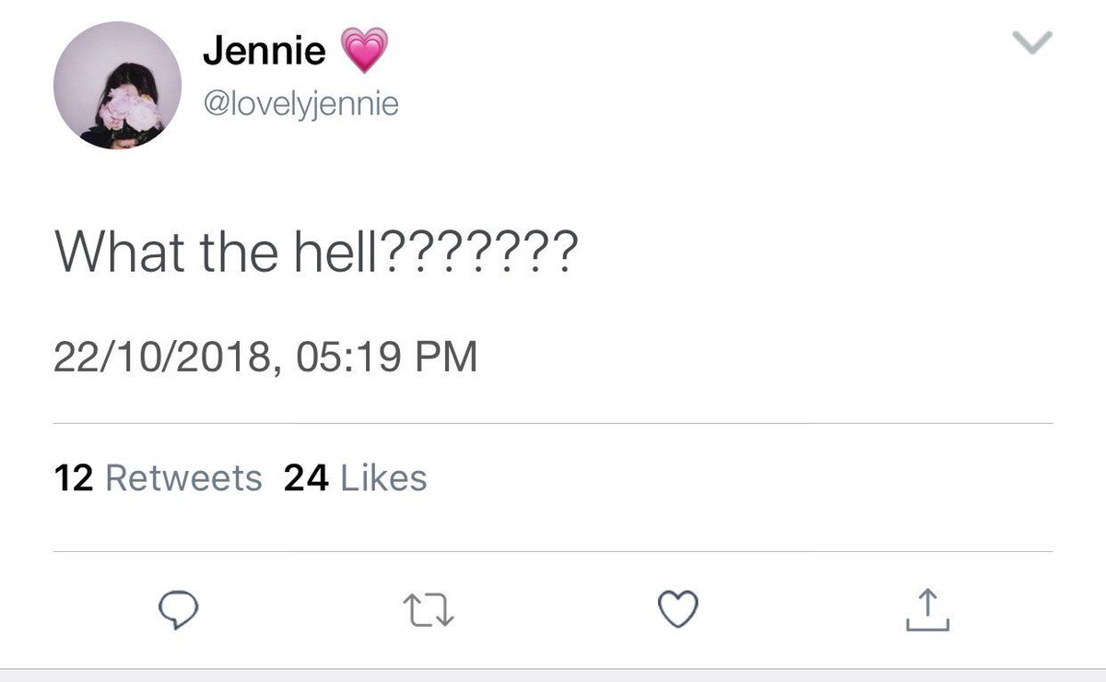Click the word Likes in stats row
The width and height of the screenshot is (1106, 682).
384,477
